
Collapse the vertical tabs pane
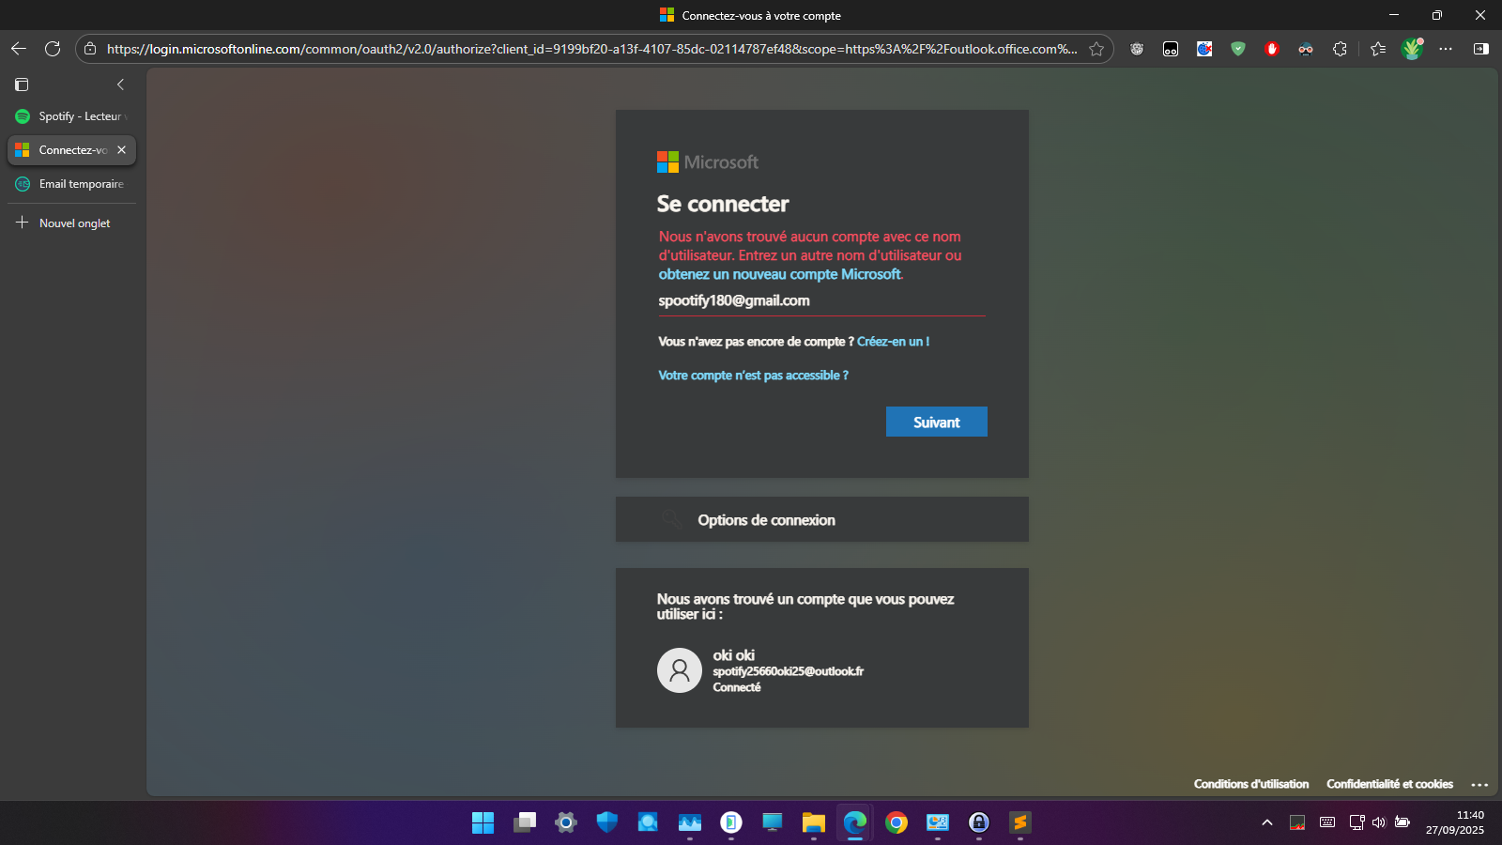click(120, 84)
